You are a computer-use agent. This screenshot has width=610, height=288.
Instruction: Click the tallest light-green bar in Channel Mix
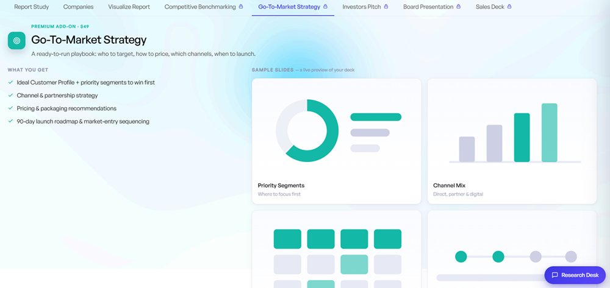(550, 133)
